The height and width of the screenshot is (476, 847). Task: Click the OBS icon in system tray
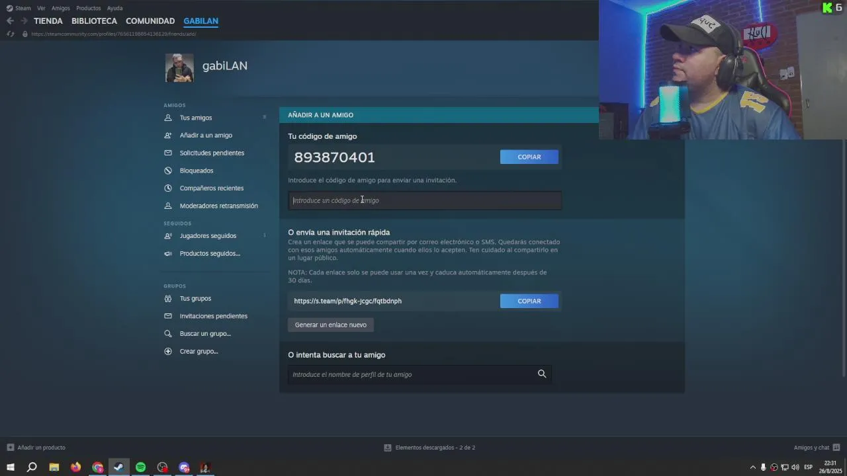(774, 467)
